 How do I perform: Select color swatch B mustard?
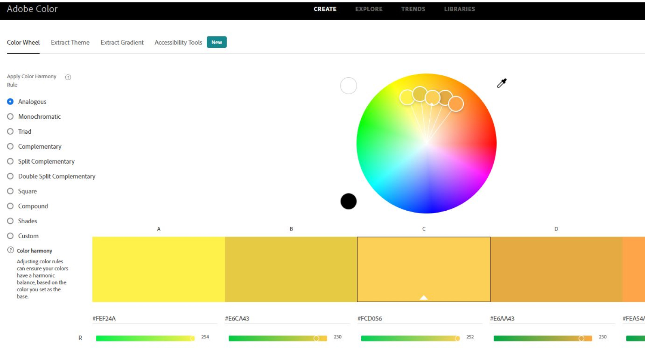(291, 269)
